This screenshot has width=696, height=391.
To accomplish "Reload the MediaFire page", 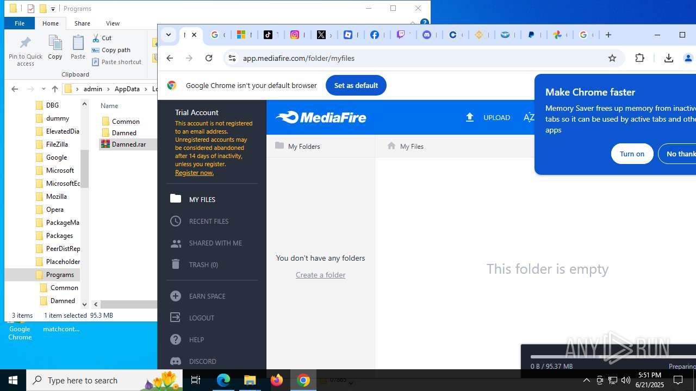I will pyautogui.click(x=209, y=58).
